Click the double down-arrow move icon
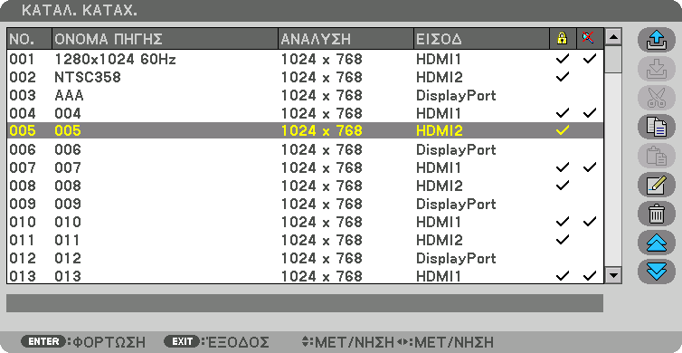Screen dimensions: 682x353 pos(657,272)
